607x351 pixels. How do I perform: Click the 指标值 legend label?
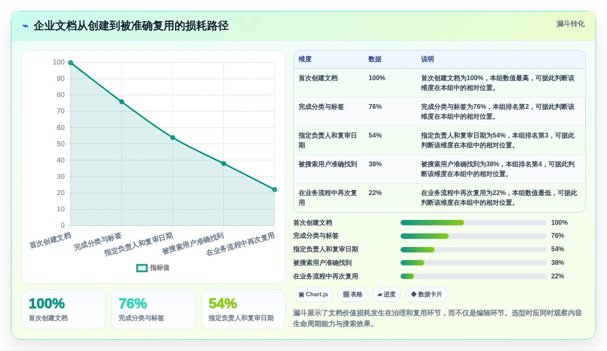(159, 268)
